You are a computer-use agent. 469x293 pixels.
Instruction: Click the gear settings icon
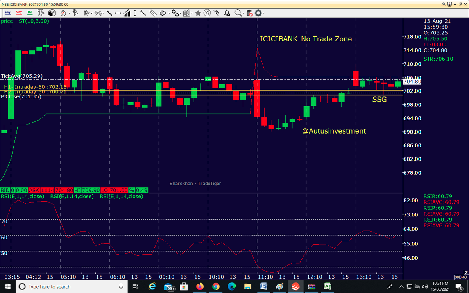click(x=258, y=13)
